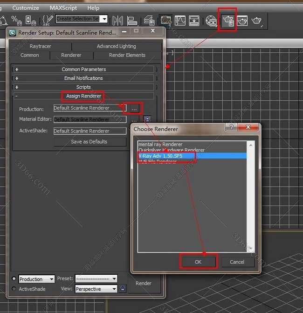Image resolution: width=303 pixels, height=313 pixels.
Task: Open the Preset dropdown
Action: pos(114,278)
